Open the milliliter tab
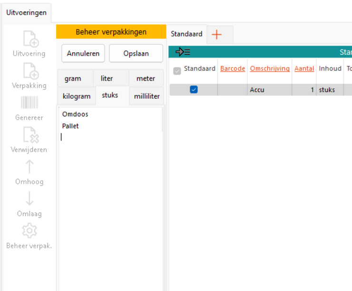This screenshot has width=352, height=291. (147, 96)
